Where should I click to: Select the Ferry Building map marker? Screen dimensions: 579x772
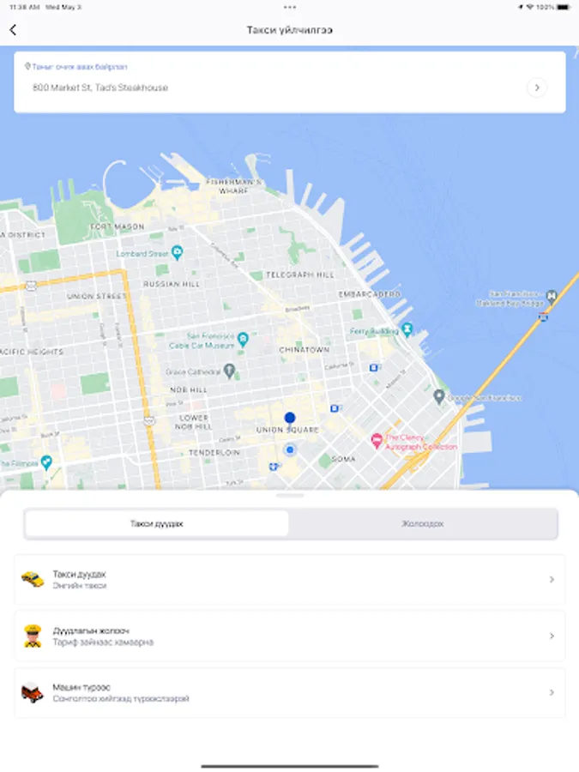[407, 329]
